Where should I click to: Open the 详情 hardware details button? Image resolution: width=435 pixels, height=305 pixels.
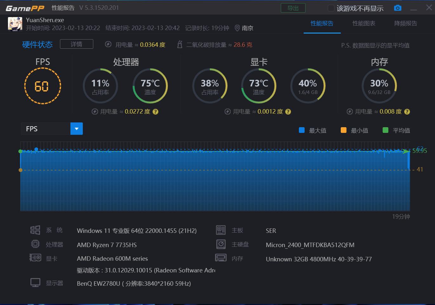coord(76,44)
